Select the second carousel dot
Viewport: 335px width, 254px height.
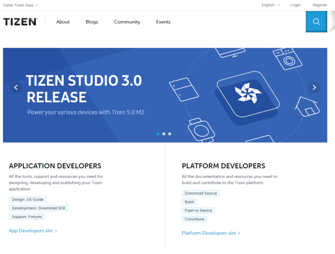point(164,134)
